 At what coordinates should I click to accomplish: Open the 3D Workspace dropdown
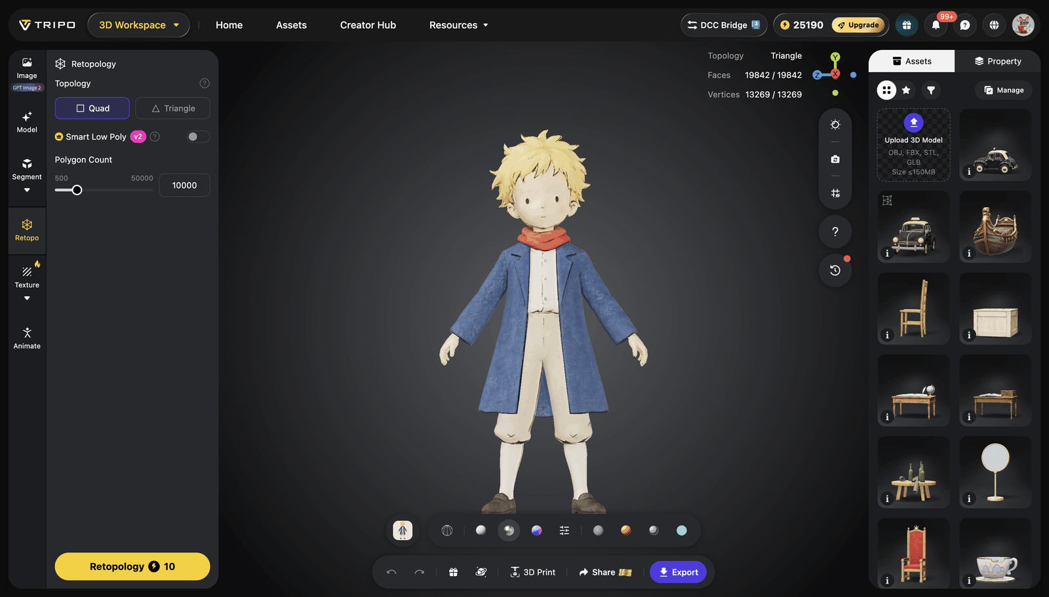(138, 25)
